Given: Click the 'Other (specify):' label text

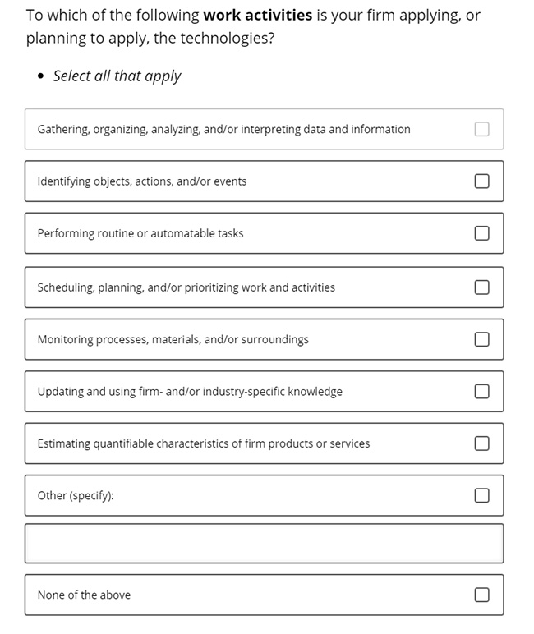Looking at the screenshot, I should pyautogui.click(x=76, y=496).
